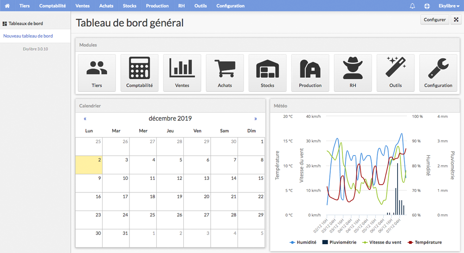Open the Stocks menu in navbar
This screenshot has height=253, width=464.
coord(129,6)
